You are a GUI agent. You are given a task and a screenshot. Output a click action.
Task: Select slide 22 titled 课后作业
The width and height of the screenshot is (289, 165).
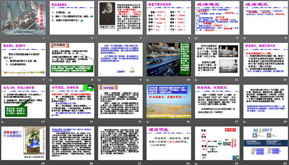tap(169, 143)
